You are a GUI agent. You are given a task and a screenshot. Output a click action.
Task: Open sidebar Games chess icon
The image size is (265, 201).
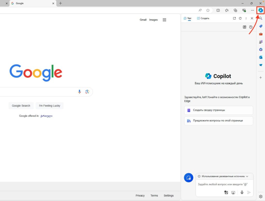[x=261, y=42]
